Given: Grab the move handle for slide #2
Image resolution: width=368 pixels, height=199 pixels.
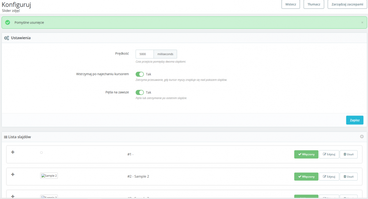Looking at the screenshot, I should click(x=13, y=174).
